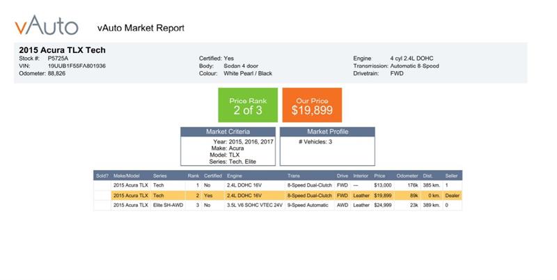Select the vAuto Market Report title
Viewport: 557px width, 280px height.
point(141,28)
